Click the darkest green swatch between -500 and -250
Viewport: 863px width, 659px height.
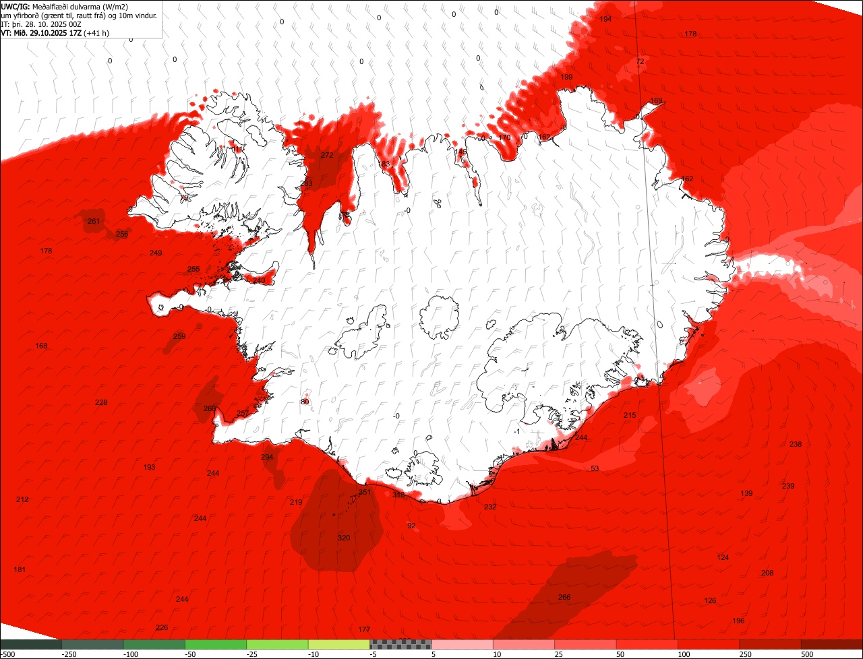coord(30,644)
